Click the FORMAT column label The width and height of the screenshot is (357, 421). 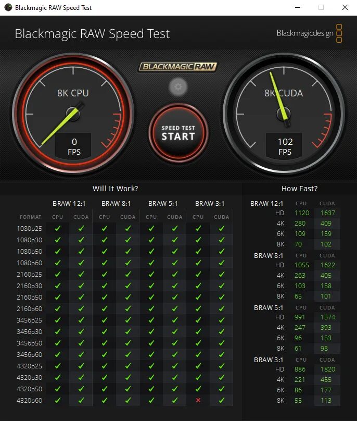click(x=30, y=217)
